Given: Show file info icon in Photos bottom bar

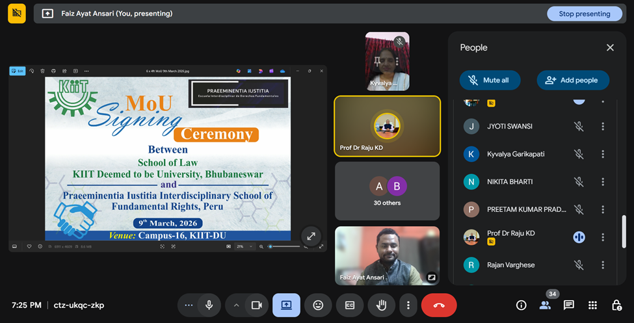Looking at the screenshot, I should coord(40,246).
